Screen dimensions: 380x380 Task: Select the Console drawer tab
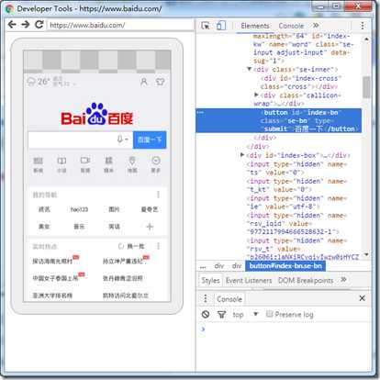click(x=229, y=299)
